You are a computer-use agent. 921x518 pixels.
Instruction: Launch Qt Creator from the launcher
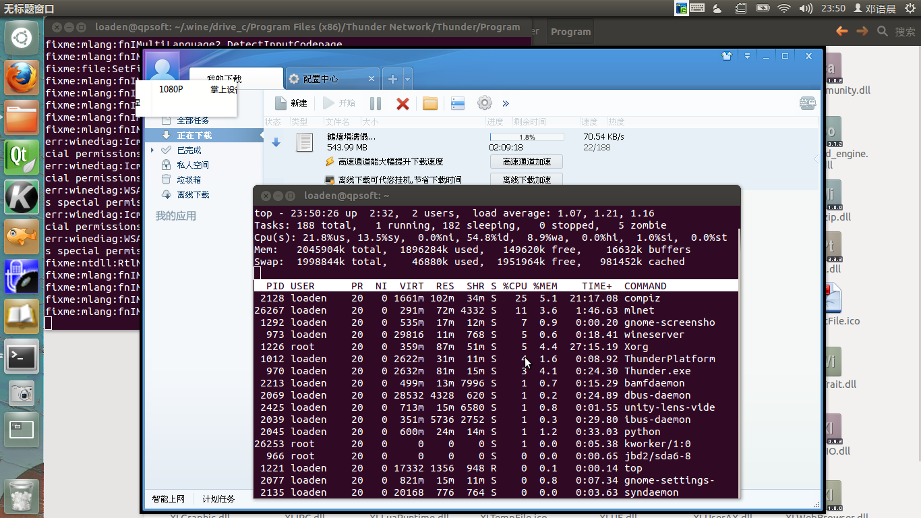[x=22, y=157]
